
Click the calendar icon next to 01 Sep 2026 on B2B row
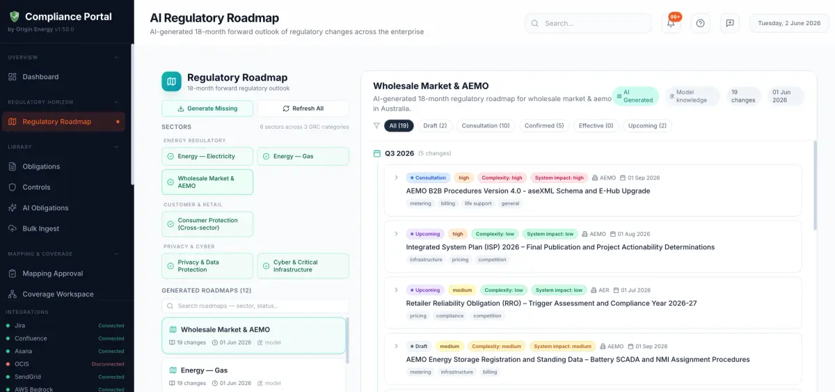pyautogui.click(x=623, y=178)
